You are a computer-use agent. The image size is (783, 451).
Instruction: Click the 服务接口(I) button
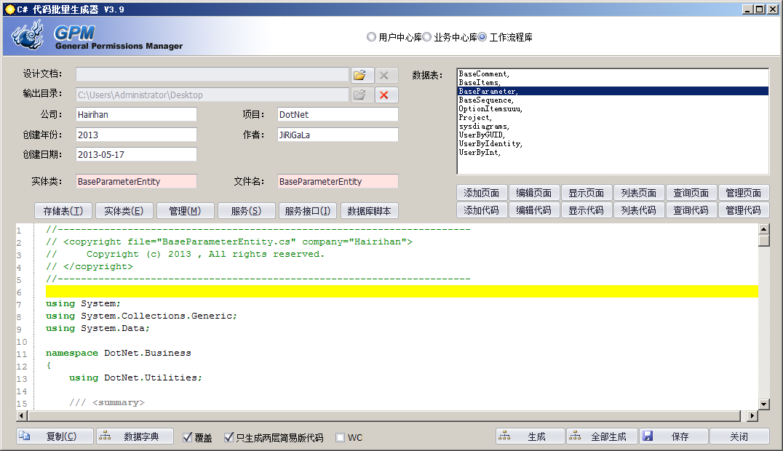click(x=308, y=211)
